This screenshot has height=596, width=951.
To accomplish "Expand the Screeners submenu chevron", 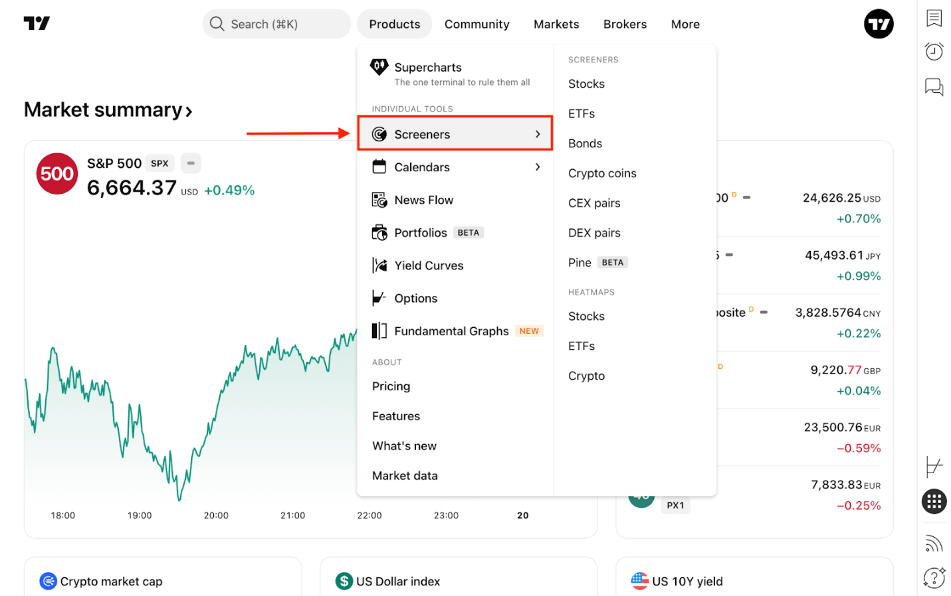I will coord(538,134).
